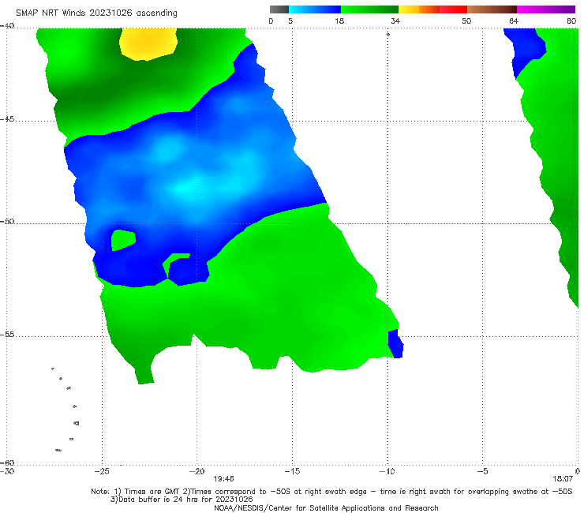Click the longitude axis label "-30"

coord(7,471)
